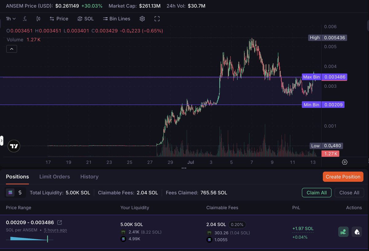369x251 pixels.
Task: Expand chart to fullscreen
Action: tap(157, 19)
